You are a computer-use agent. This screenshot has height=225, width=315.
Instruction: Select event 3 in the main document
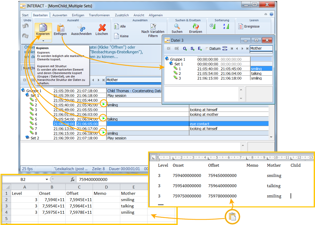coord(36,110)
